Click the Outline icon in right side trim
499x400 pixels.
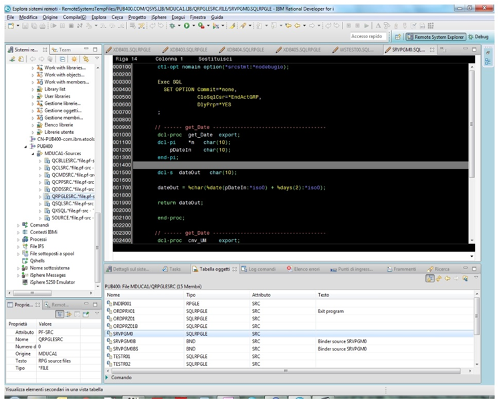click(488, 62)
